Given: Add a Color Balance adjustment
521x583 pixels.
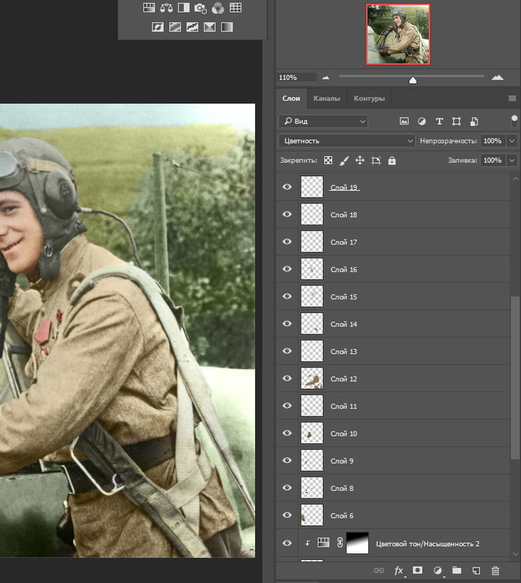Looking at the screenshot, I should [x=166, y=8].
